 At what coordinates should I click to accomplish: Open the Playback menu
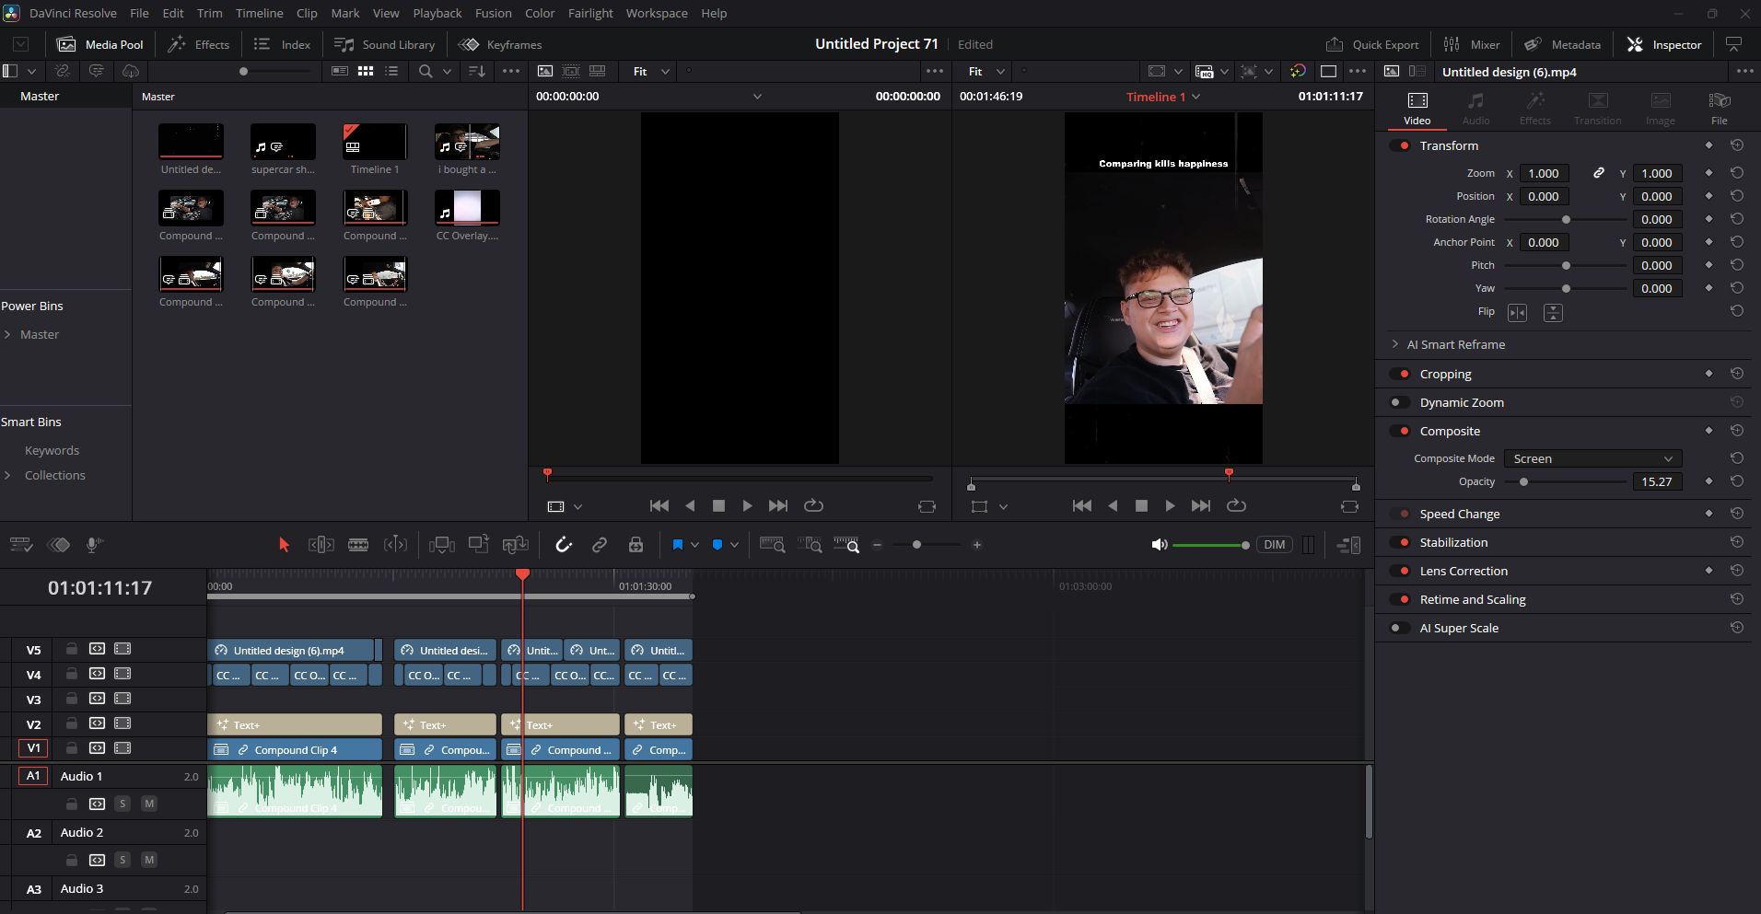437,13
